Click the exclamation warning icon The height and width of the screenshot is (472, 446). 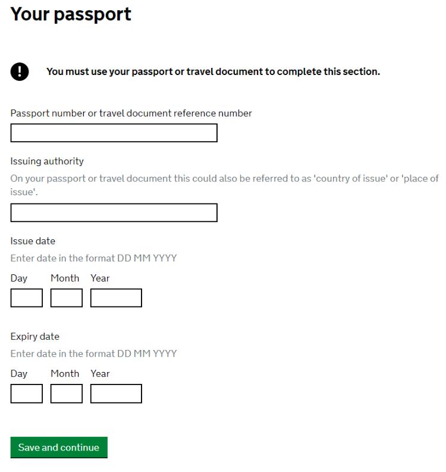click(x=20, y=71)
